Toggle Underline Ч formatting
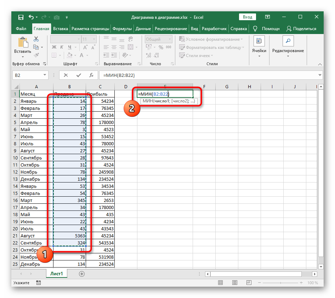Image resolution: width=335 pixels, height=298 pixels. tap(70, 47)
